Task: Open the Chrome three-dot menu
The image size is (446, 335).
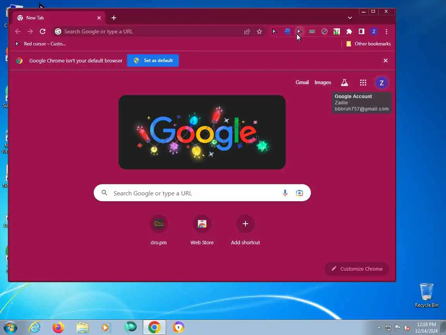Action: click(x=386, y=32)
